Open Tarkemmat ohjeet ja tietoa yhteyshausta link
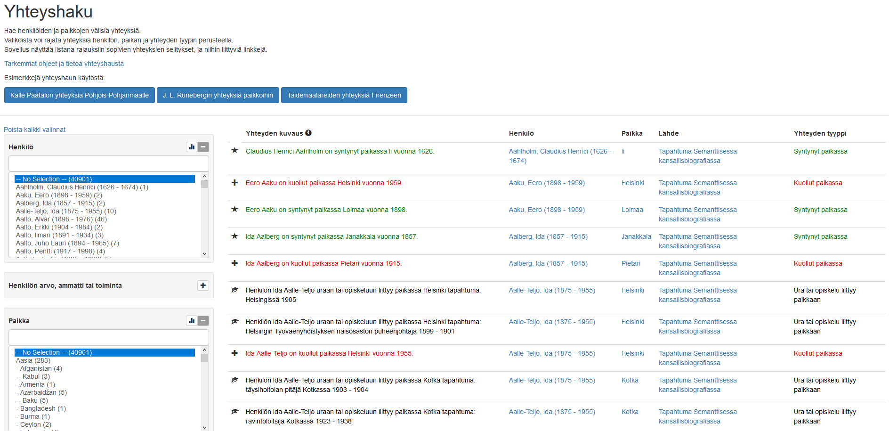The height and width of the screenshot is (431, 889). [x=64, y=64]
